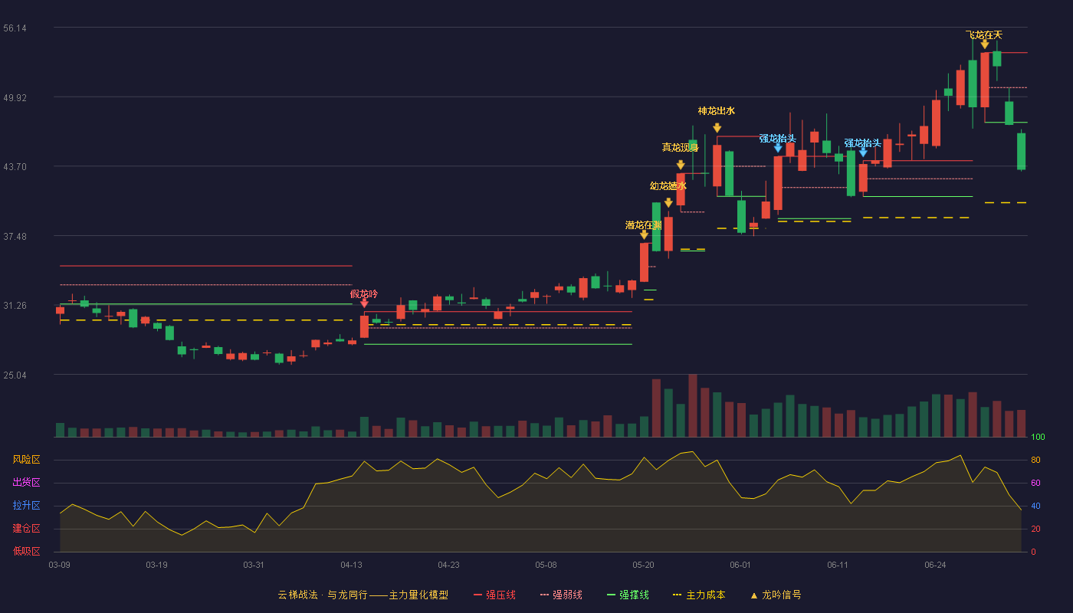Screen dimensions: 1073x613
Task: Toggle the 强撑线 legend entry
Action: click(628, 595)
